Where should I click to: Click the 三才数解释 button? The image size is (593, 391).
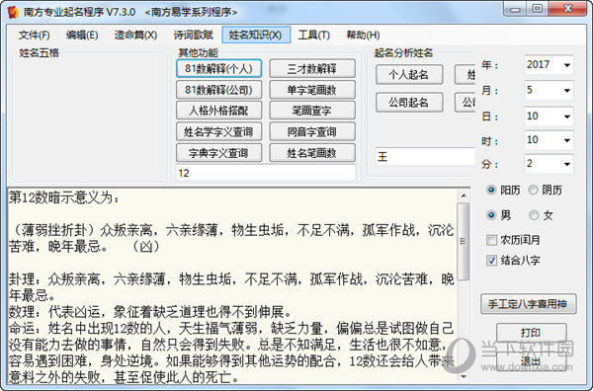(x=312, y=69)
